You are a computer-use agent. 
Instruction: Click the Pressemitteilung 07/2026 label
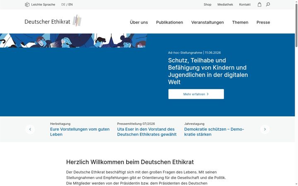coord(136,124)
